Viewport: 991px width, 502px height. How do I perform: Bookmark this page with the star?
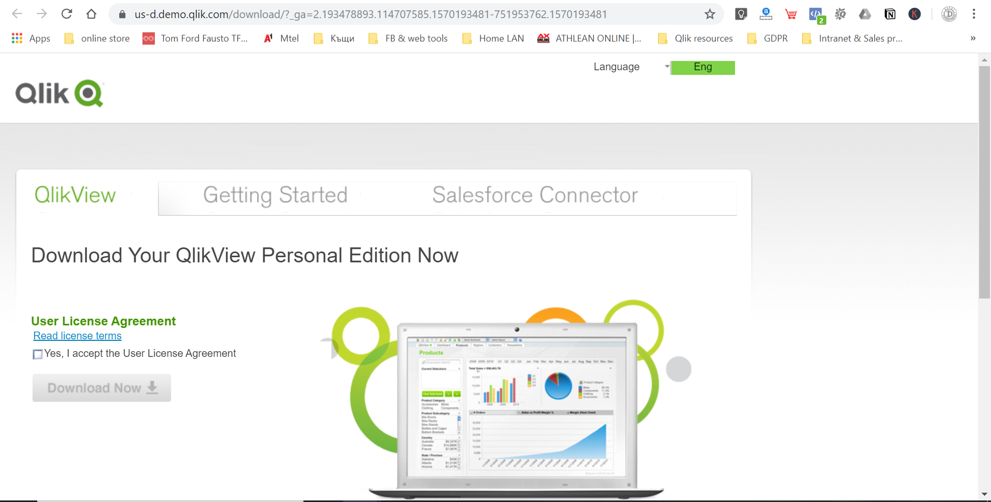[710, 14]
